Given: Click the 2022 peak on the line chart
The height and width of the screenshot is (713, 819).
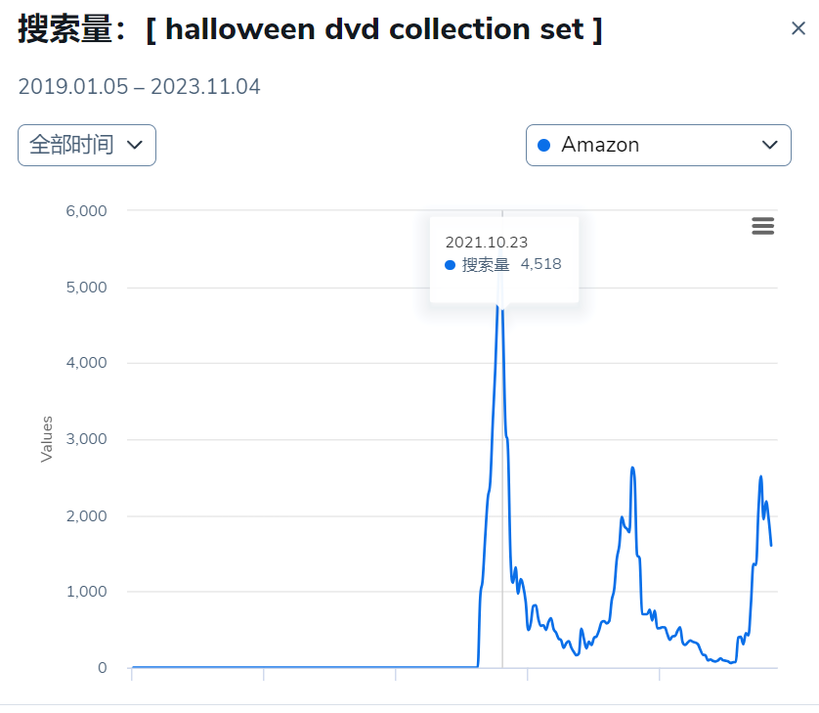Looking at the screenshot, I should point(632,468).
